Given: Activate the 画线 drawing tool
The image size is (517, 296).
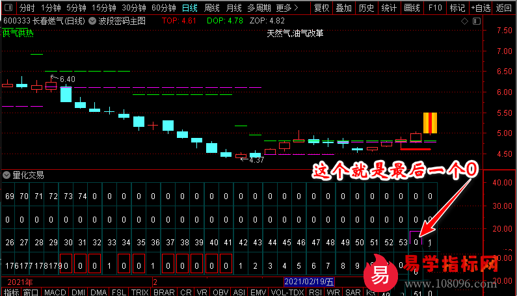Looking at the screenshot, I should coord(412,8).
